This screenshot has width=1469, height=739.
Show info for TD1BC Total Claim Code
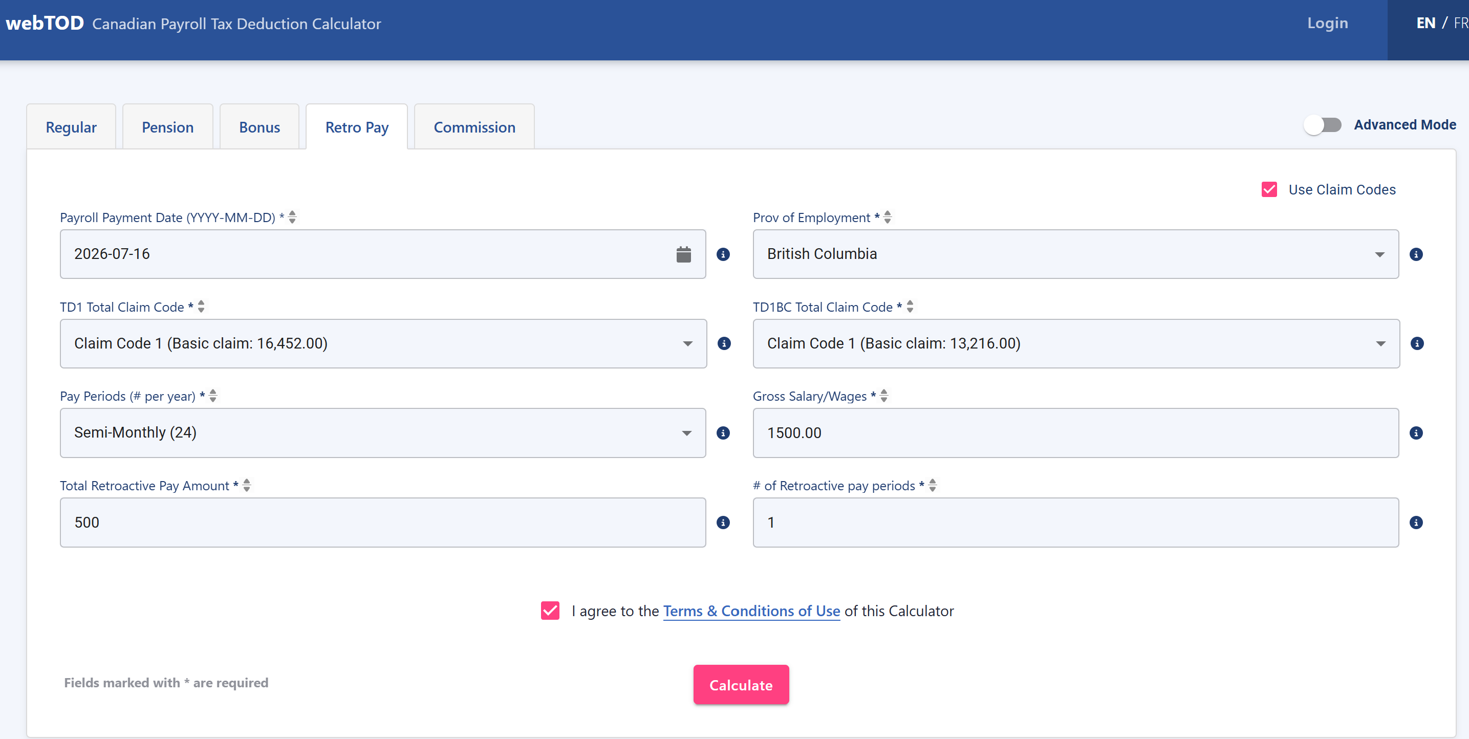(x=1417, y=343)
